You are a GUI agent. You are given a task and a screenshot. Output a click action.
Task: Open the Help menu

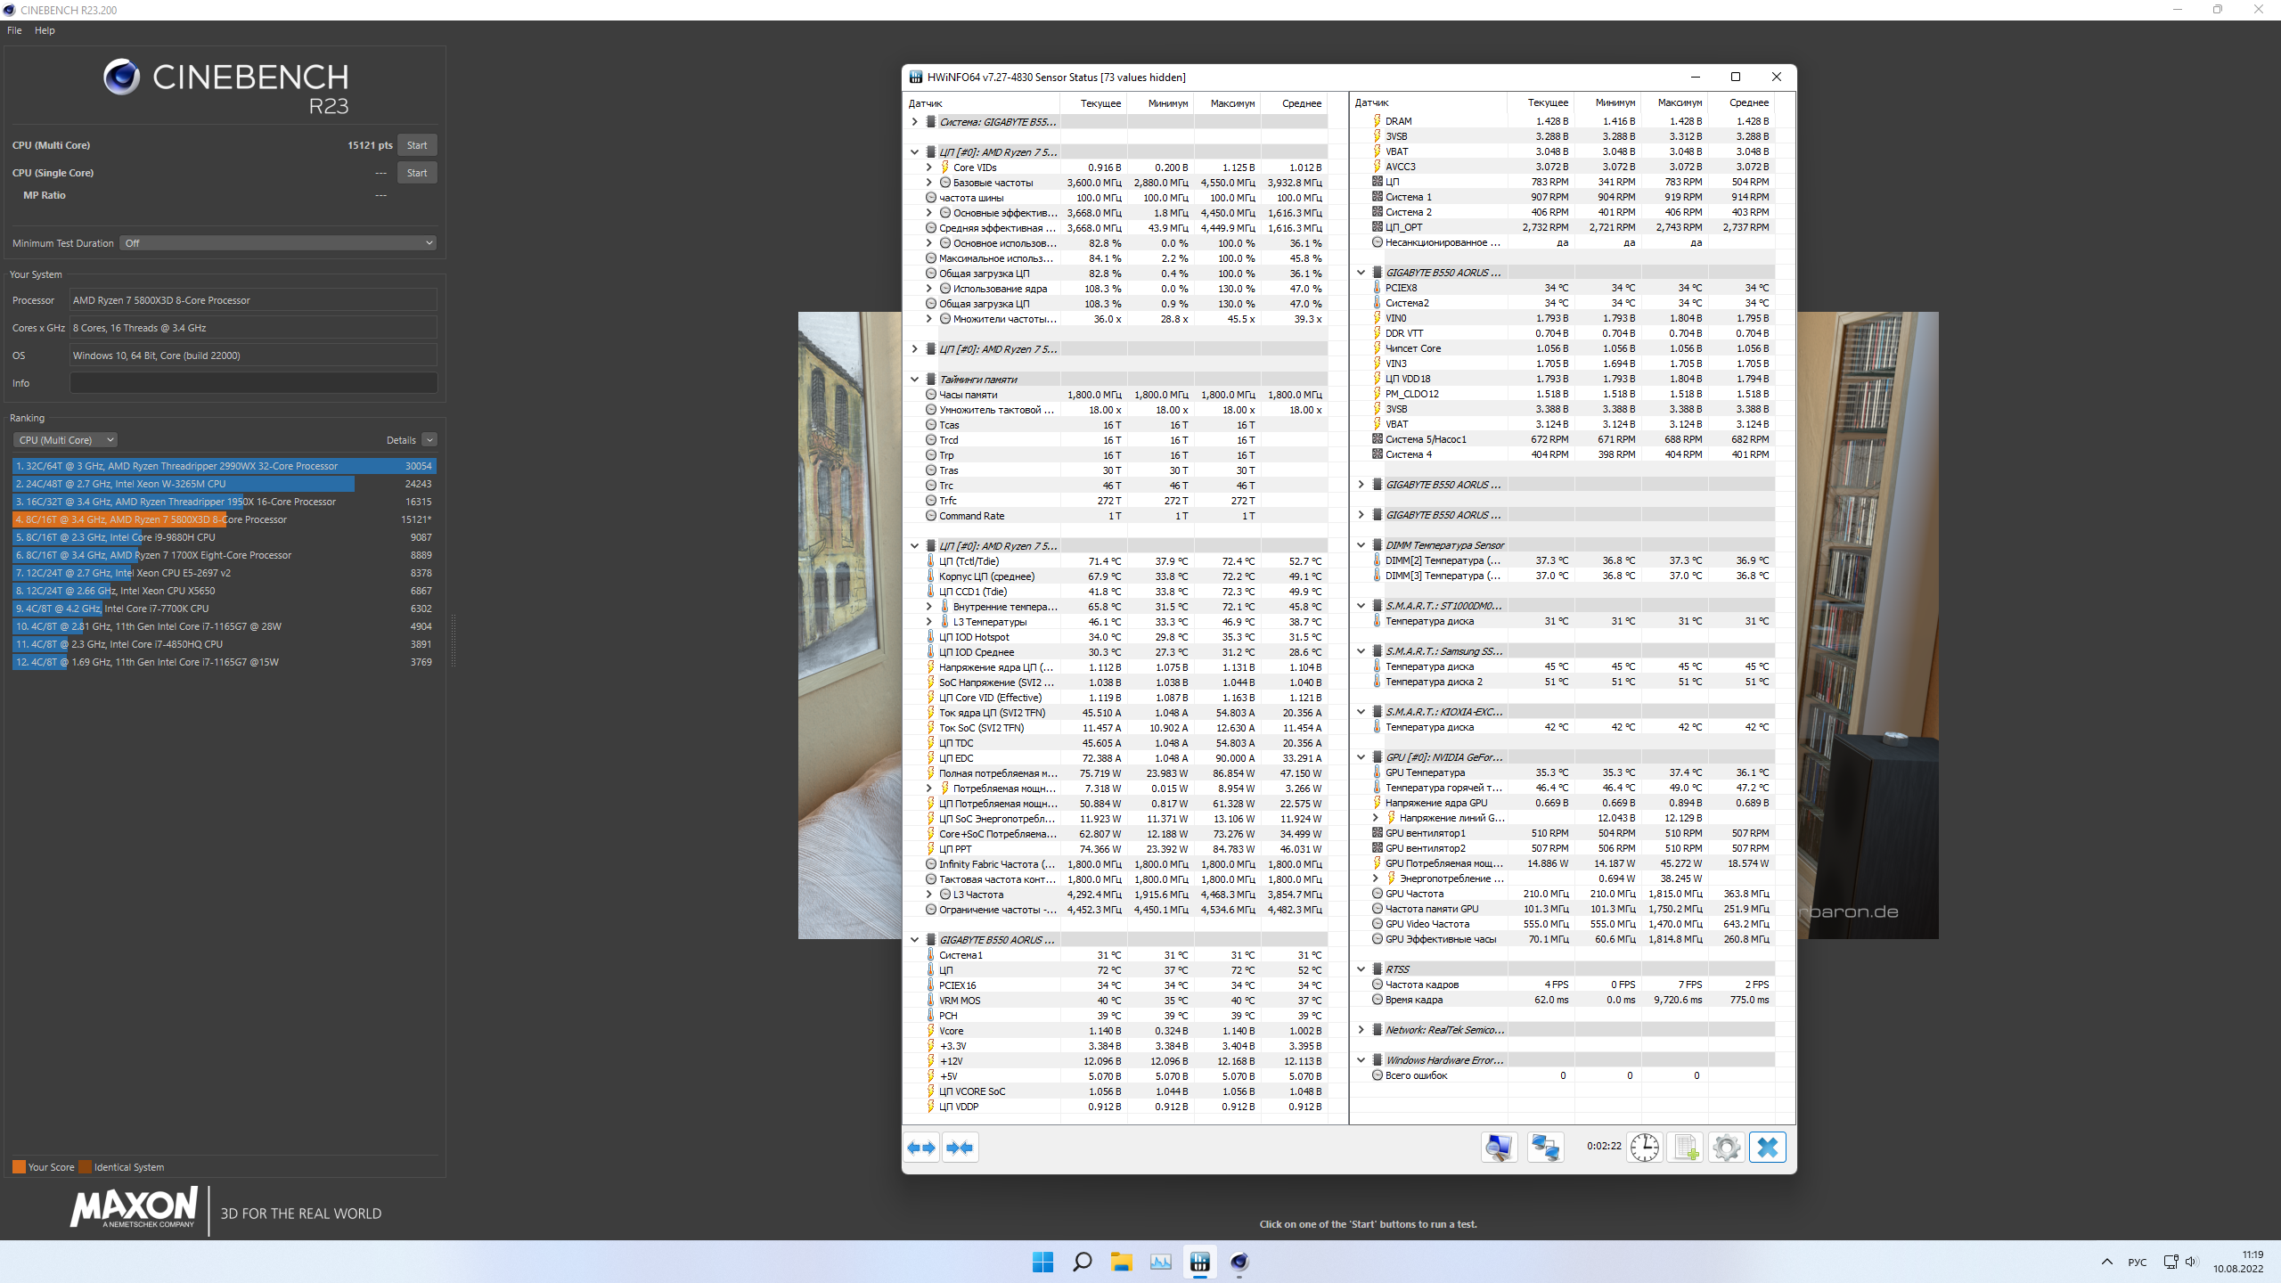tap(45, 30)
